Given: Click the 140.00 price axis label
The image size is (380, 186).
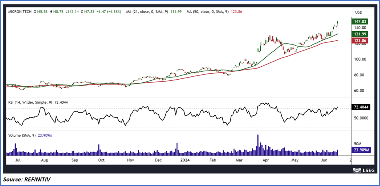Looking at the screenshot, I should [x=360, y=28].
